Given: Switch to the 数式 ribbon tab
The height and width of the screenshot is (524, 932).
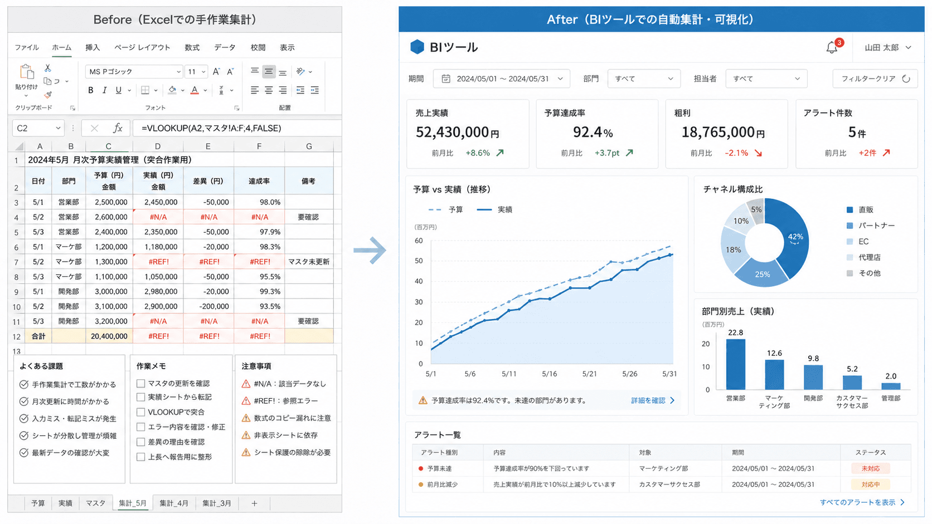Looking at the screenshot, I should 192,48.
